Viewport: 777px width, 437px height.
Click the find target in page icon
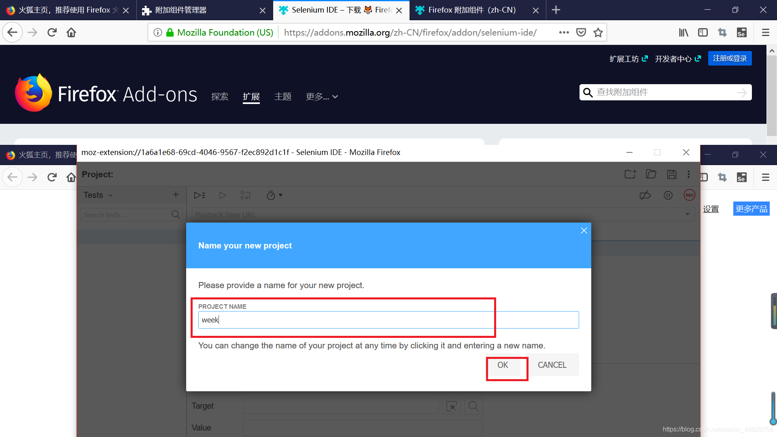coord(473,406)
